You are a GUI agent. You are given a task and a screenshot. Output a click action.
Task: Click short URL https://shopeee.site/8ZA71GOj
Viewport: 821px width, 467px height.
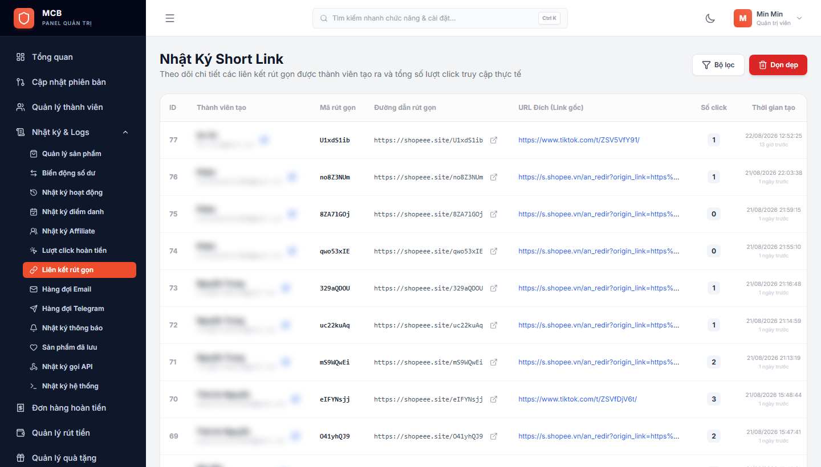pyautogui.click(x=428, y=214)
